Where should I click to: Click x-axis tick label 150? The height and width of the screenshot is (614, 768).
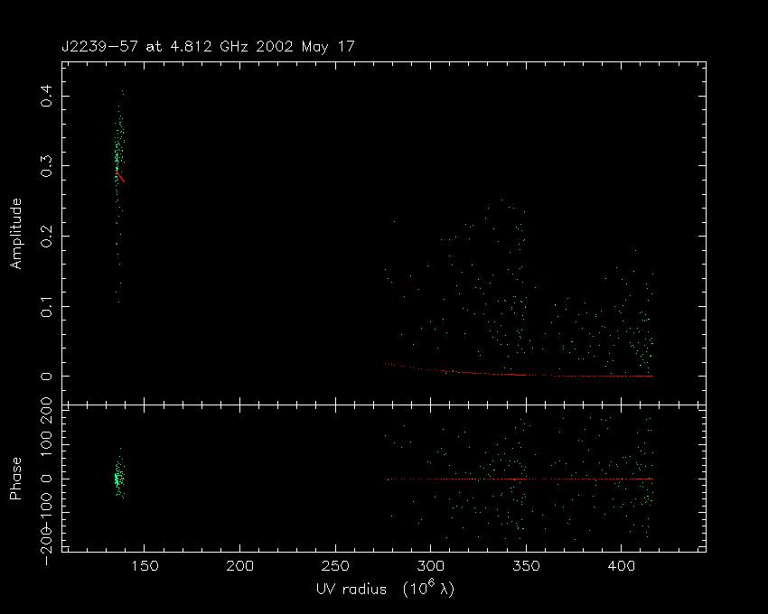tap(145, 566)
